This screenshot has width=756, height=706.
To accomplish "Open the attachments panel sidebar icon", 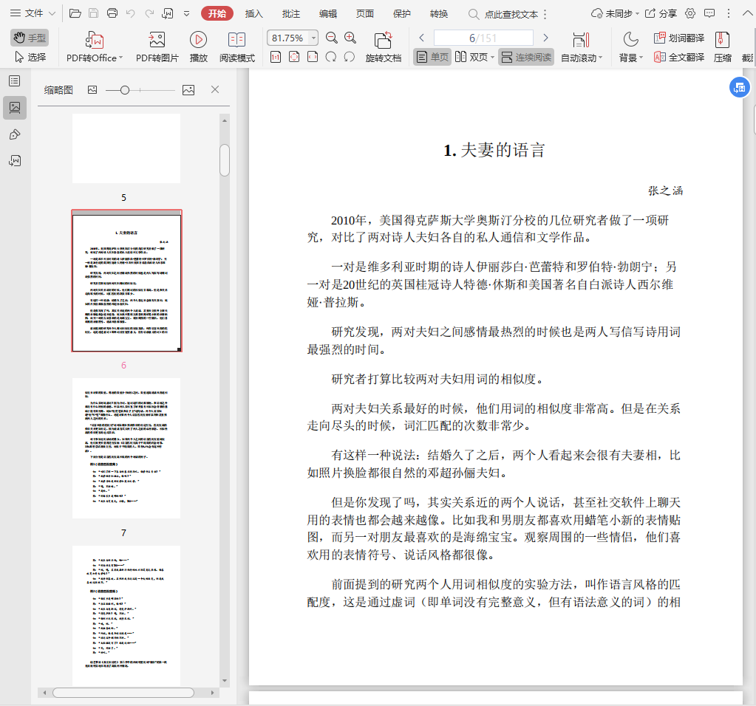I will [x=15, y=134].
